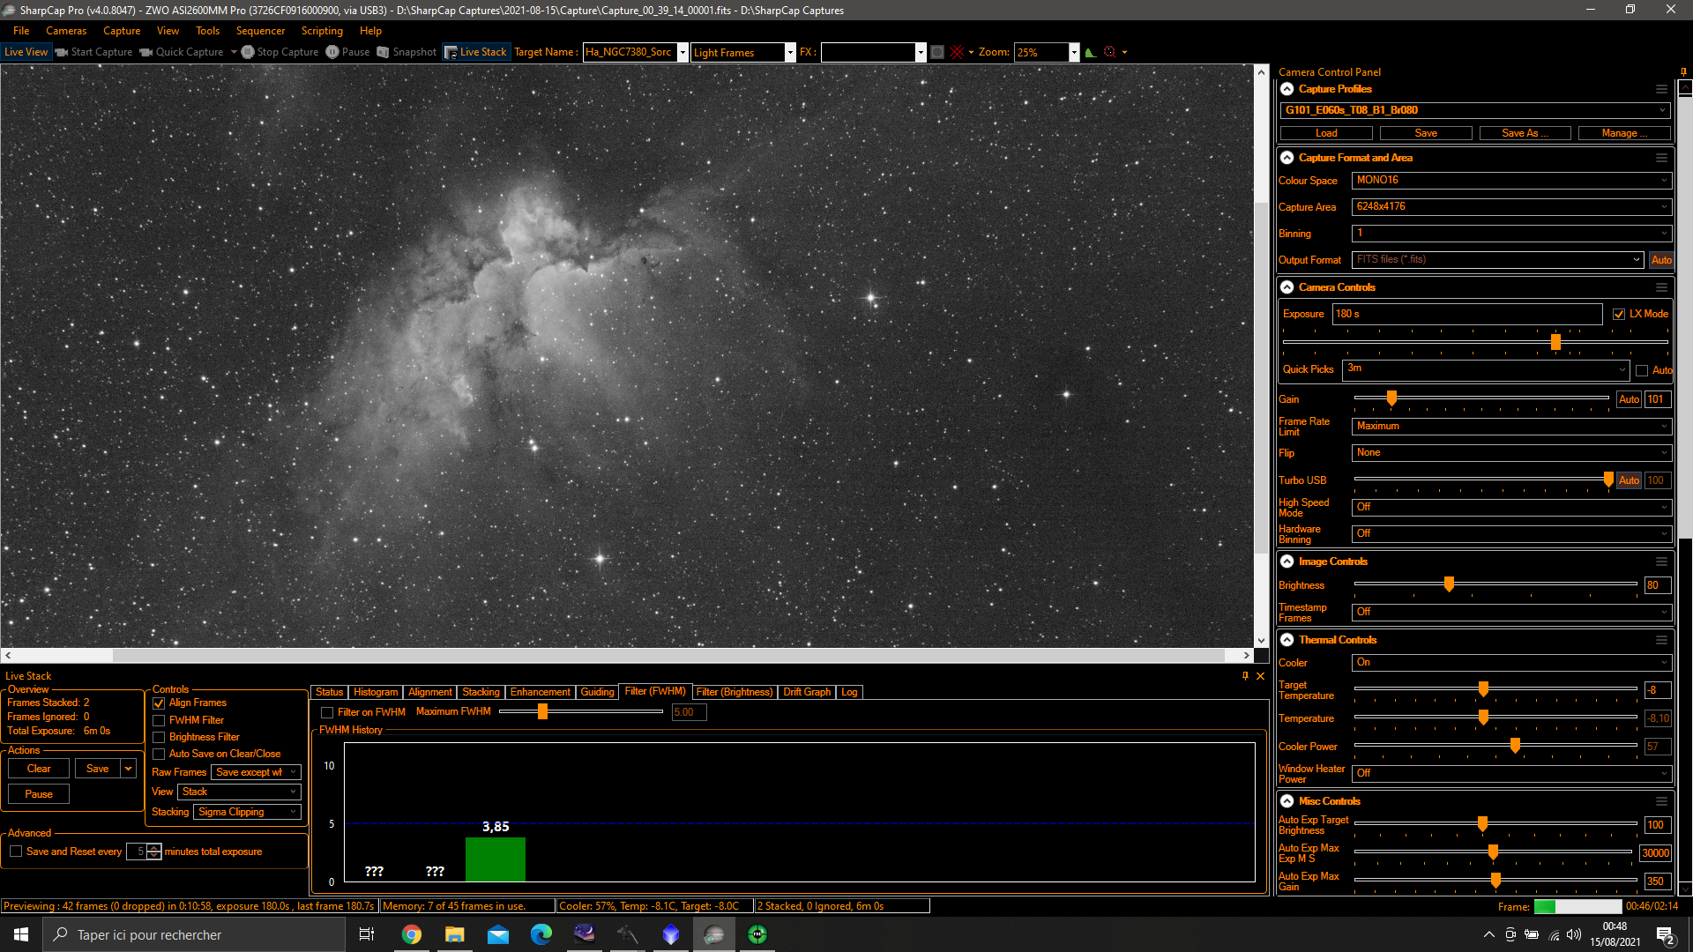Image resolution: width=1693 pixels, height=952 pixels.
Task: Enable the Quick Picks Auto exposure checkbox
Action: (x=1642, y=370)
